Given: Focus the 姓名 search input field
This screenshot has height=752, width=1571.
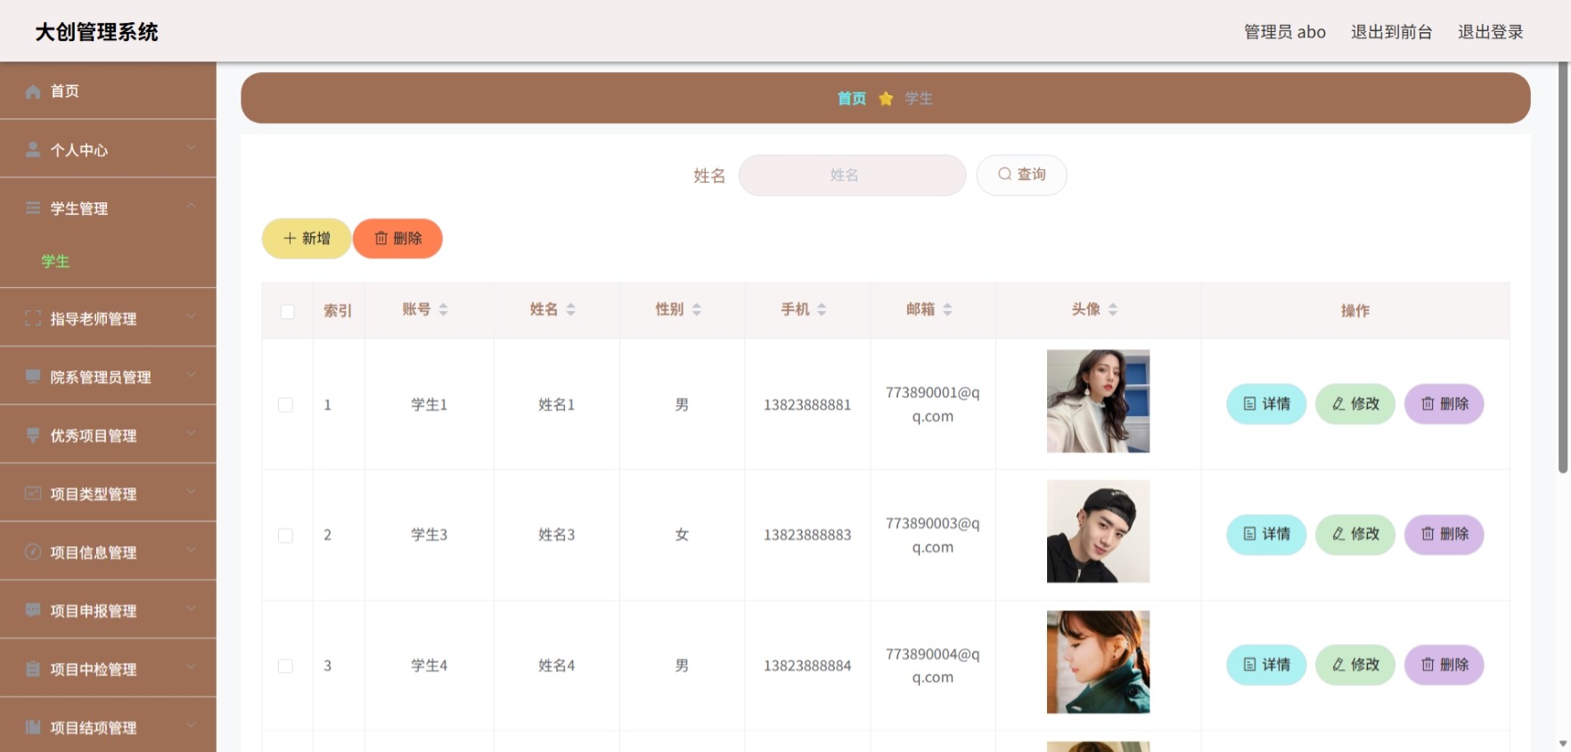Looking at the screenshot, I should coord(852,175).
